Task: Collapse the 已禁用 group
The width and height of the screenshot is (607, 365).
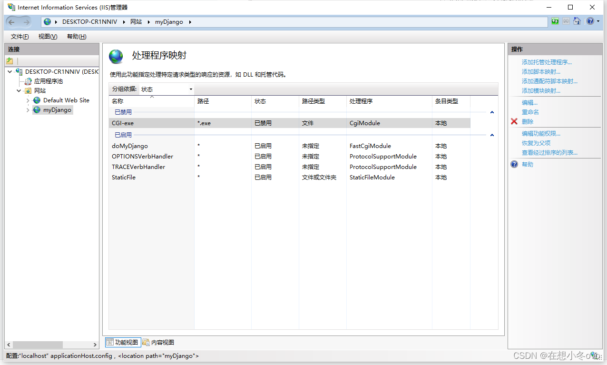Action: point(492,112)
